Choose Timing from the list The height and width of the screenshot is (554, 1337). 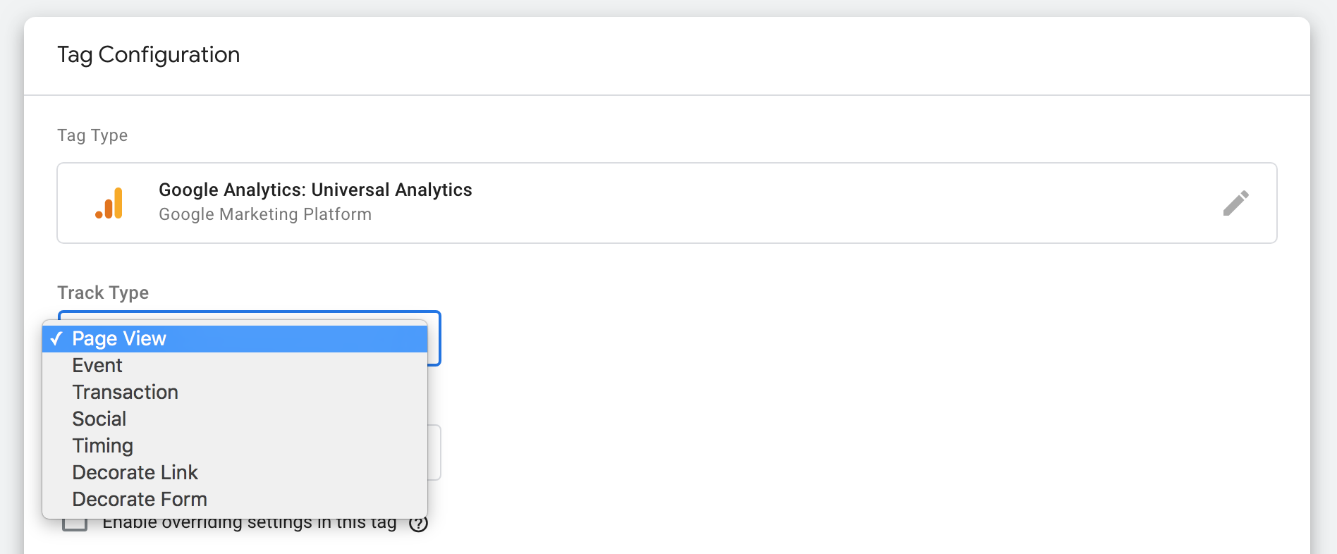click(235, 446)
